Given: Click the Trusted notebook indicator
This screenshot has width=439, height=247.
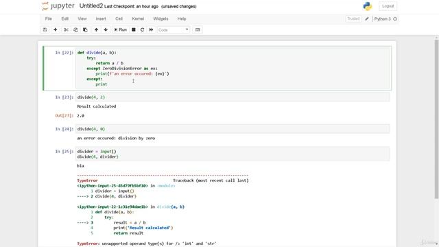Looking at the screenshot, I should pos(353,19).
